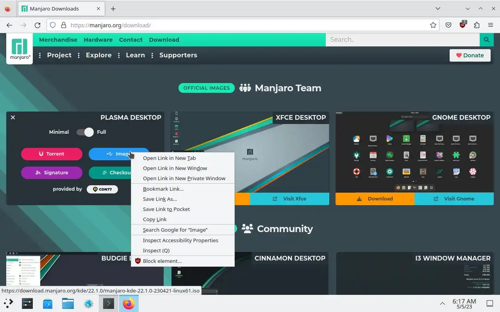Click the search magnifier icon on the site
The image size is (500, 312).
pyautogui.click(x=486, y=39)
